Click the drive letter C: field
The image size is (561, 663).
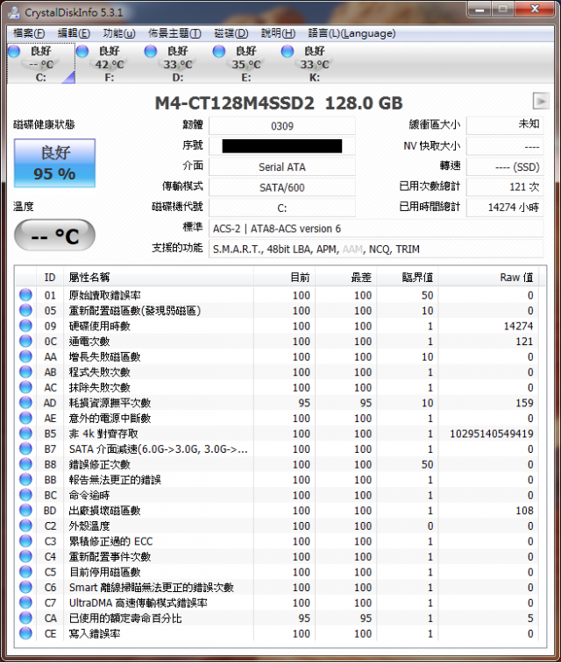282,208
